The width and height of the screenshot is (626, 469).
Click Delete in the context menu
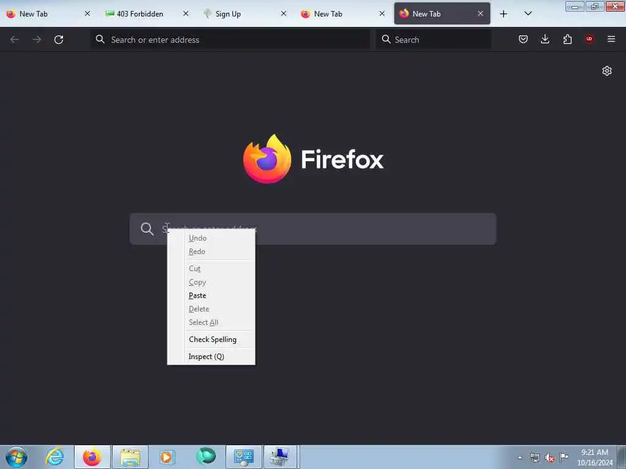[x=211, y=309]
